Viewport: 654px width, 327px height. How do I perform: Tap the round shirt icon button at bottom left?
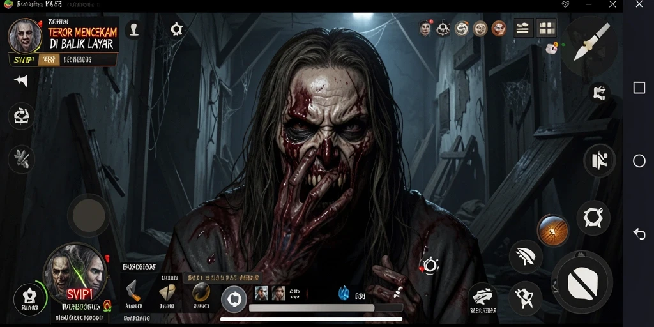tap(29, 299)
